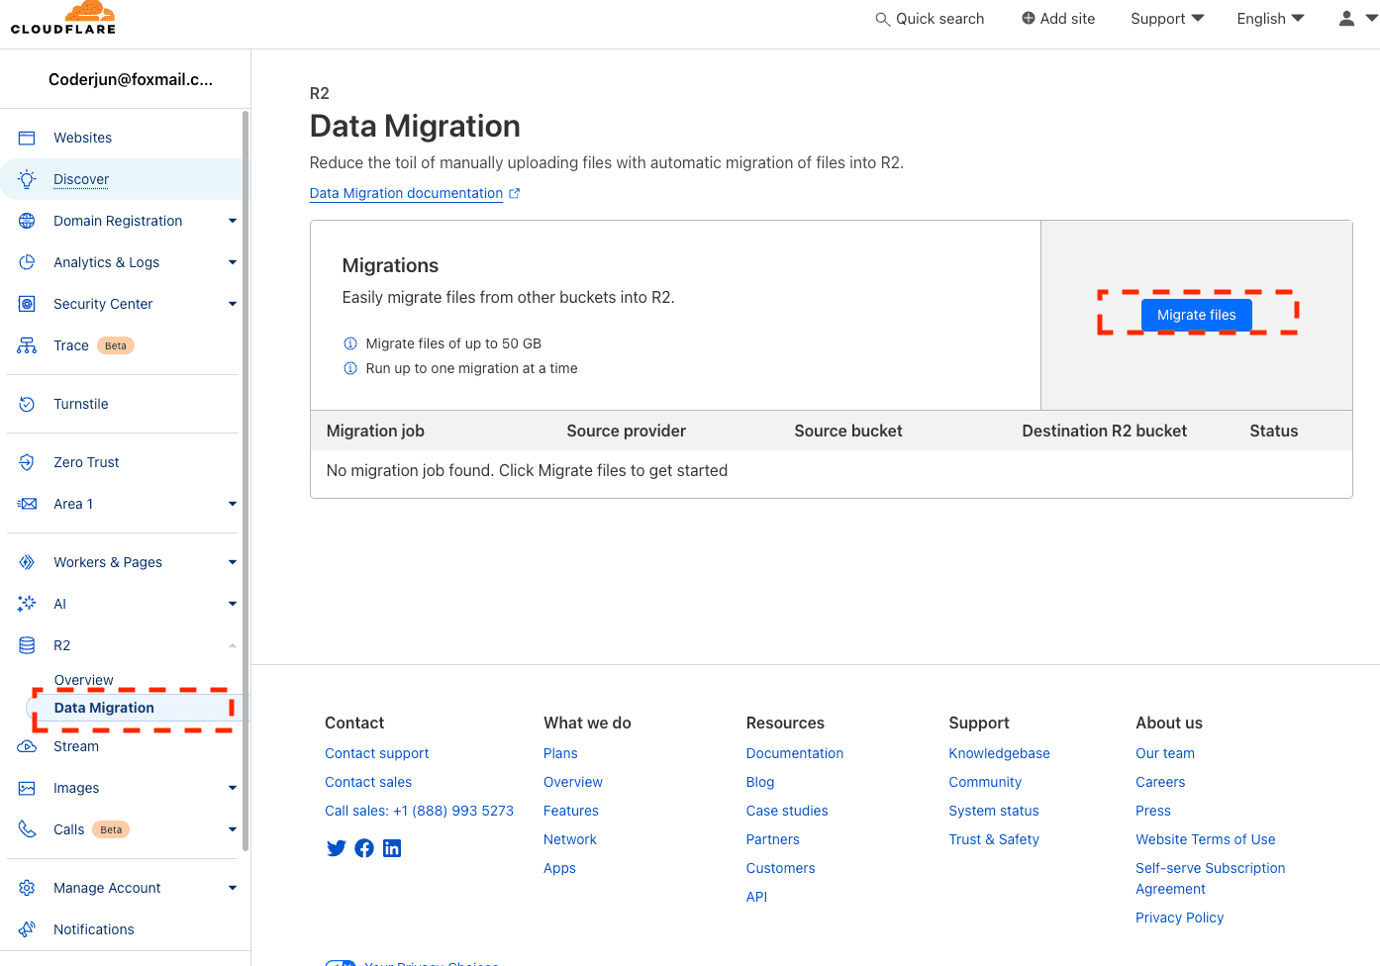Viewport: 1380px width, 966px height.
Task: Click the Websites sidebar icon
Action: (x=27, y=138)
